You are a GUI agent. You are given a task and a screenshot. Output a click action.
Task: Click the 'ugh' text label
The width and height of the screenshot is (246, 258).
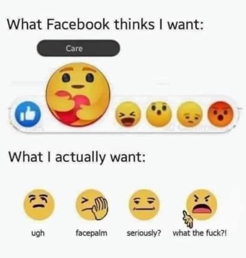click(x=38, y=233)
